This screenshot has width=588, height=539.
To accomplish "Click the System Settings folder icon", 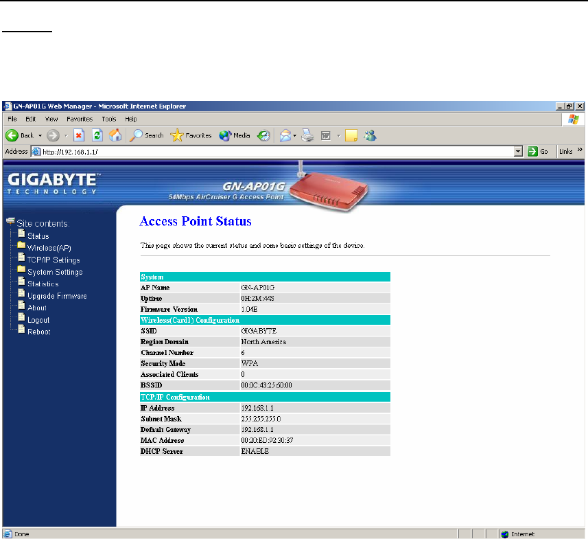I will (x=21, y=269).
